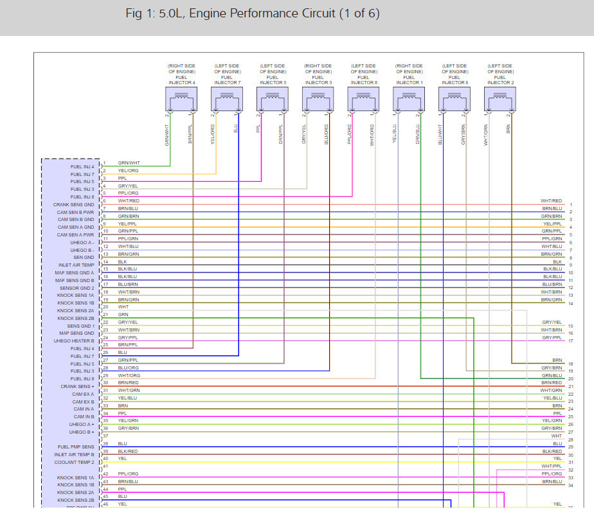
Task: Click the CAM IN A label
Action: pyautogui.click(x=84, y=409)
